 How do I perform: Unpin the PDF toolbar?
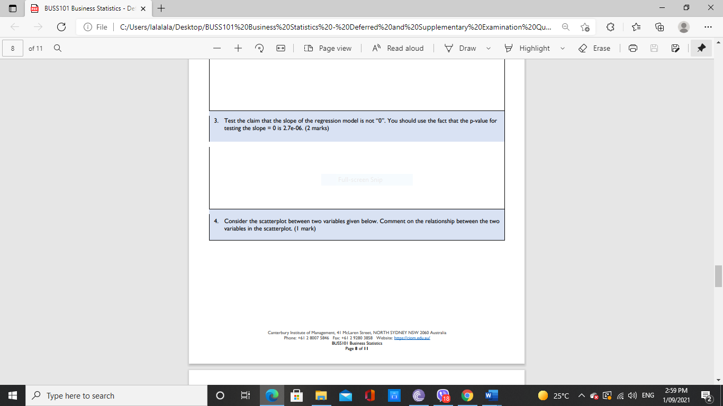click(701, 48)
